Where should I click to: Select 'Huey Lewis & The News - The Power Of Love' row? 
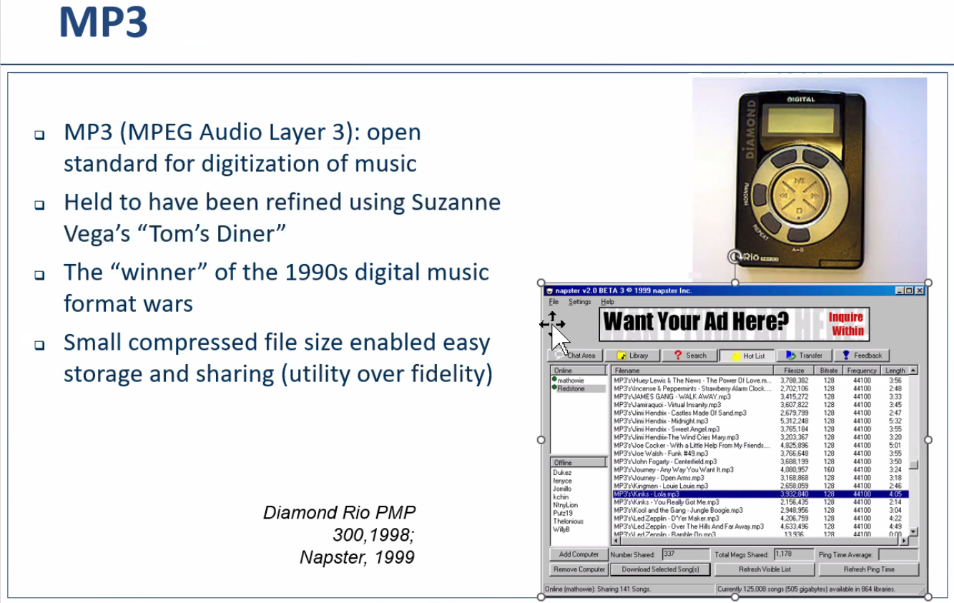click(x=760, y=381)
